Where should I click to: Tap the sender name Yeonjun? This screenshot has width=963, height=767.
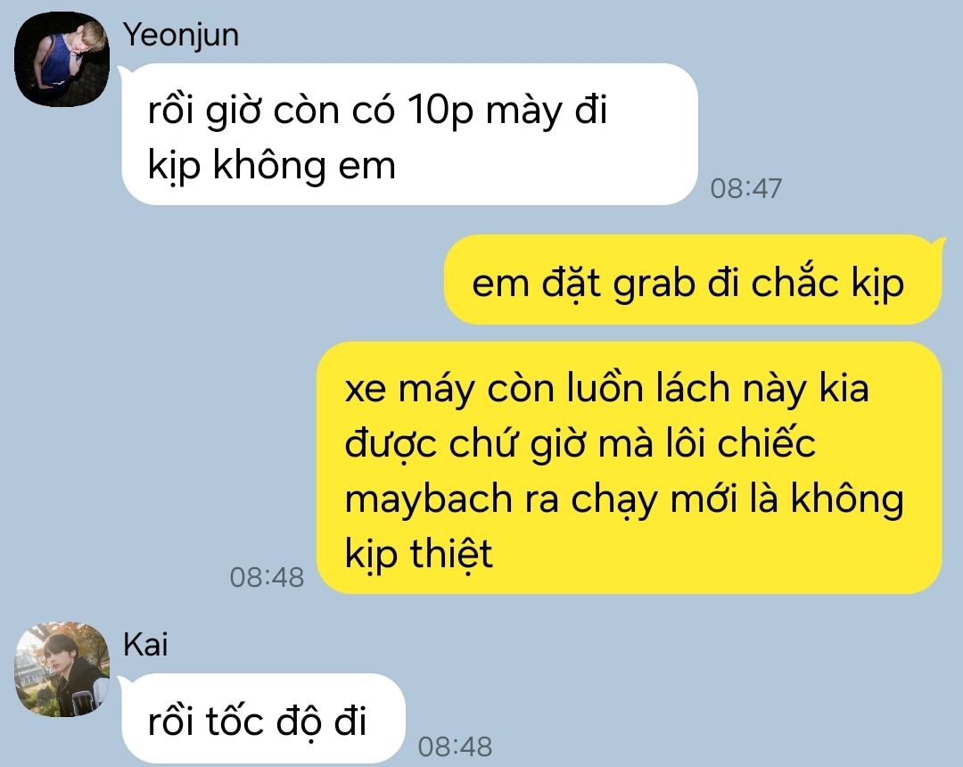coord(180,35)
